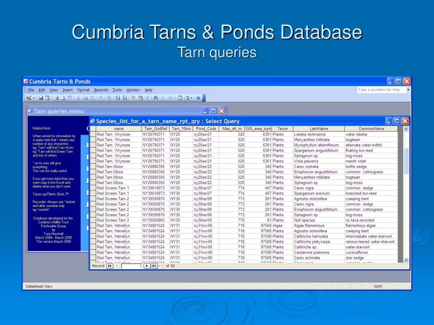Select the 'filamentous algae' cell
Image resolution: width=434 pixels, height=325 pixels.
click(371, 226)
